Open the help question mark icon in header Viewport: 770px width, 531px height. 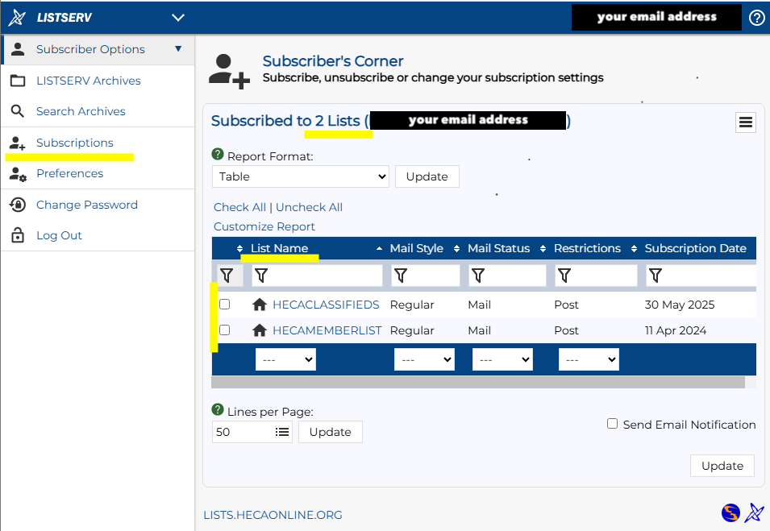[x=757, y=18]
